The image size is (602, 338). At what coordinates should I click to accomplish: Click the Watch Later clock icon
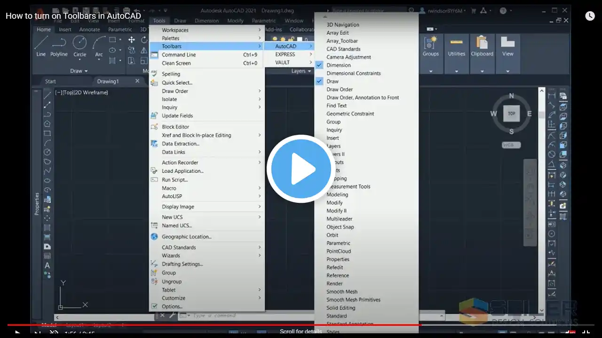[x=590, y=16]
